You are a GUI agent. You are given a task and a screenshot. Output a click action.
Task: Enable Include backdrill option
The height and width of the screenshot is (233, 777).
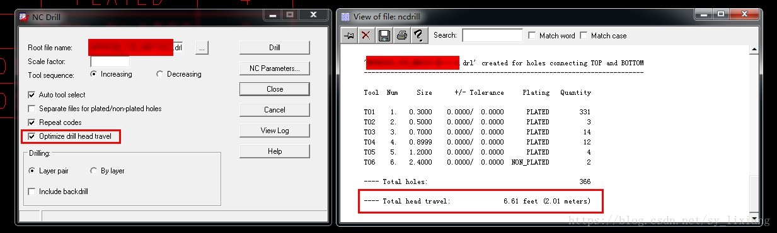point(32,192)
